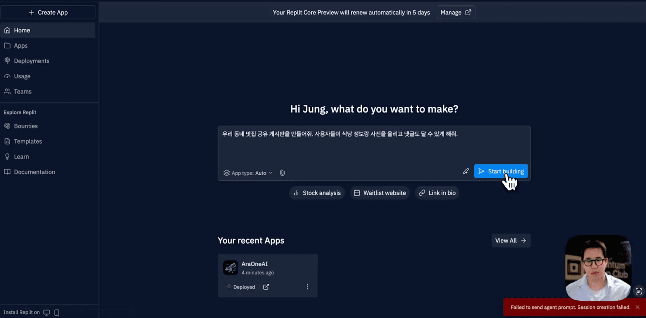The width and height of the screenshot is (646, 318).
Task: Click the Deployments icon in sidebar
Action: pyautogui.click(x=7, y=61)
